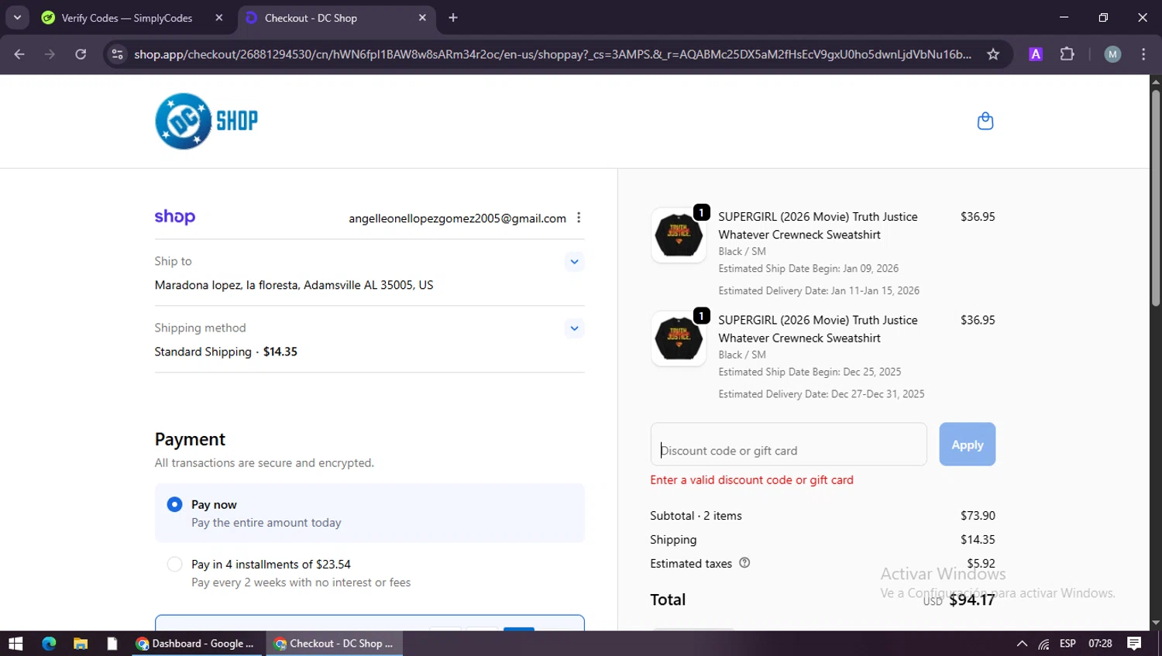Switch to Dashboard - Google Chrome taskbar window
Viewport: 1162px width, 656px height.
click(x=197, y=644)
